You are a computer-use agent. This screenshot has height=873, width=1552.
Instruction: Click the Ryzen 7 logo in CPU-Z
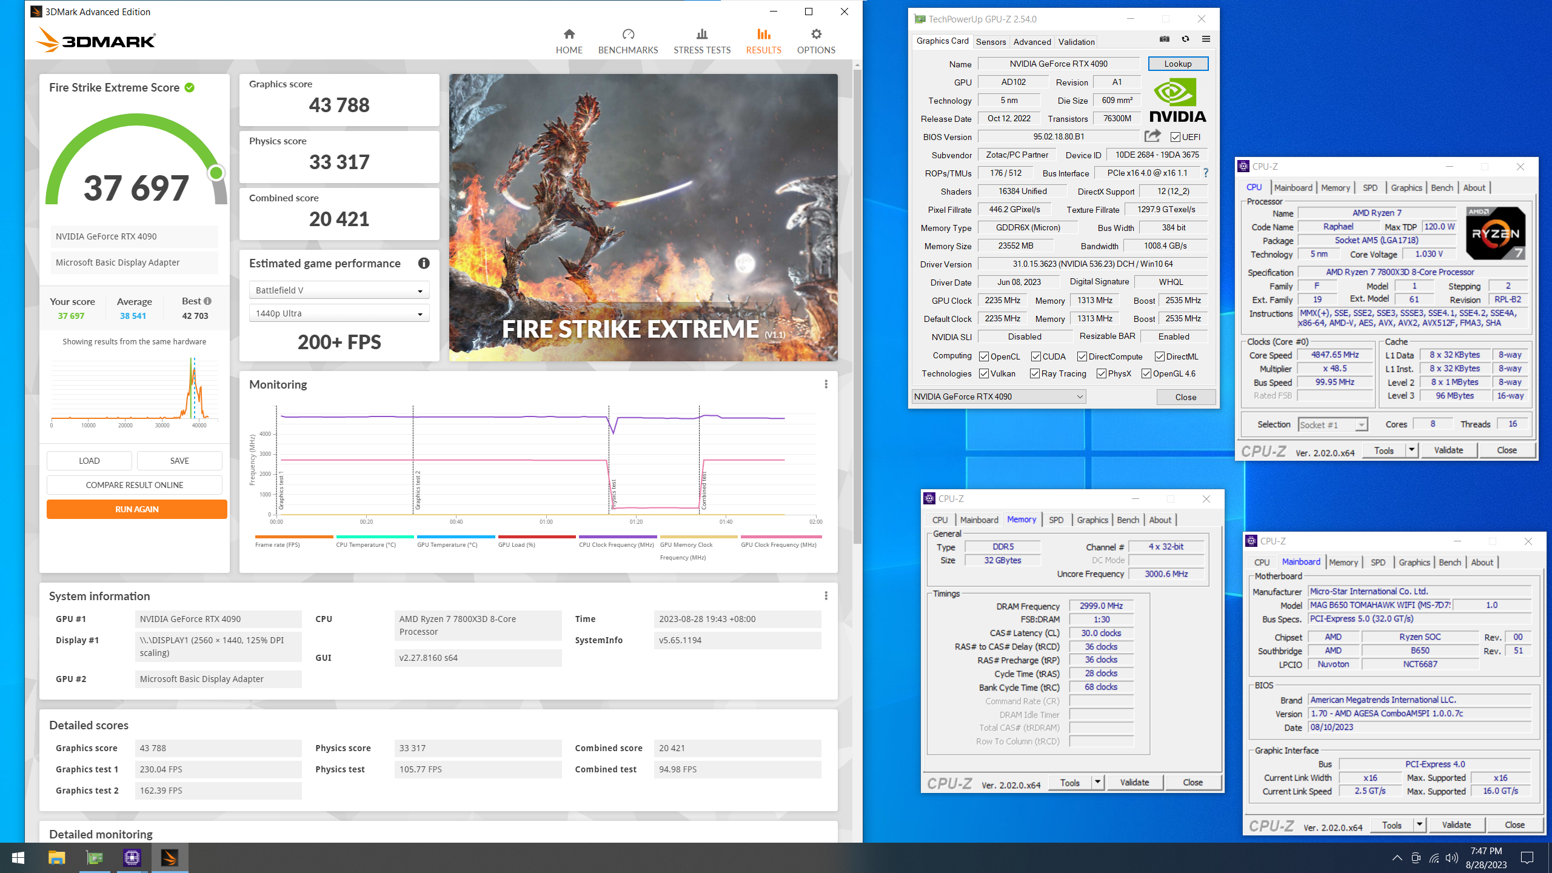coord(1496,233)
